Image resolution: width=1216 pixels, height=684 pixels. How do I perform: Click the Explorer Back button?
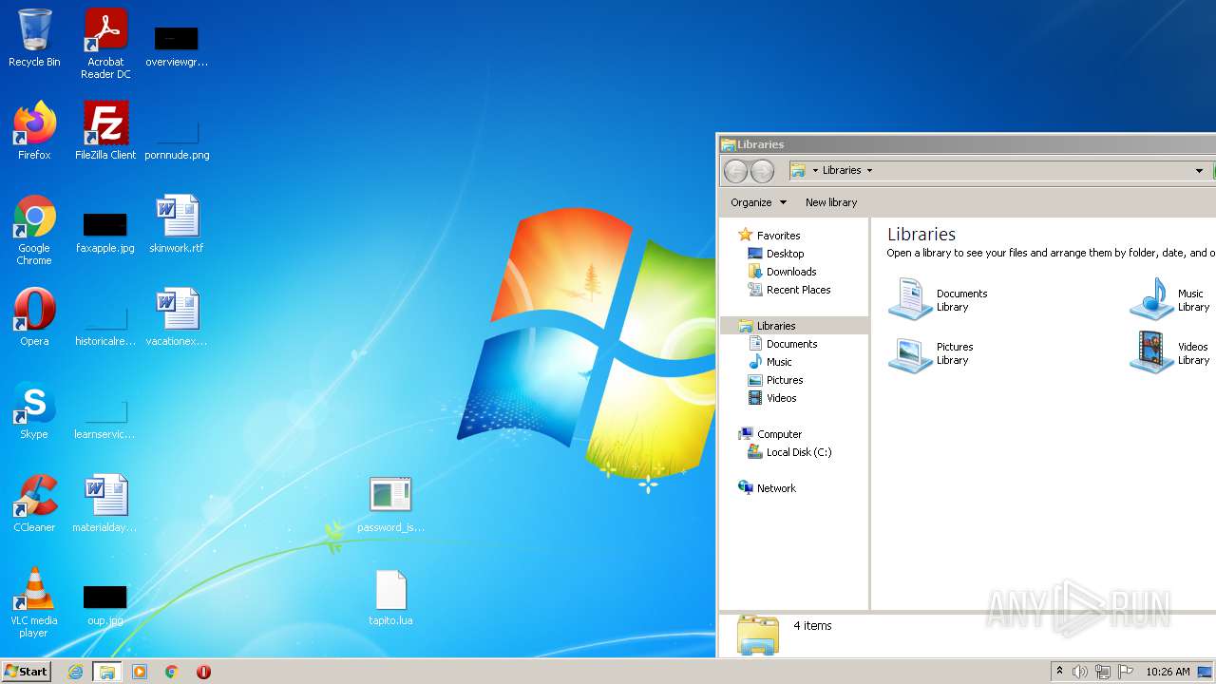(735, 171)
